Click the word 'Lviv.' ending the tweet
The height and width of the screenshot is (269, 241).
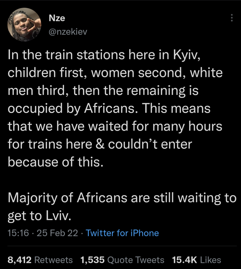[x=58, y=216]
